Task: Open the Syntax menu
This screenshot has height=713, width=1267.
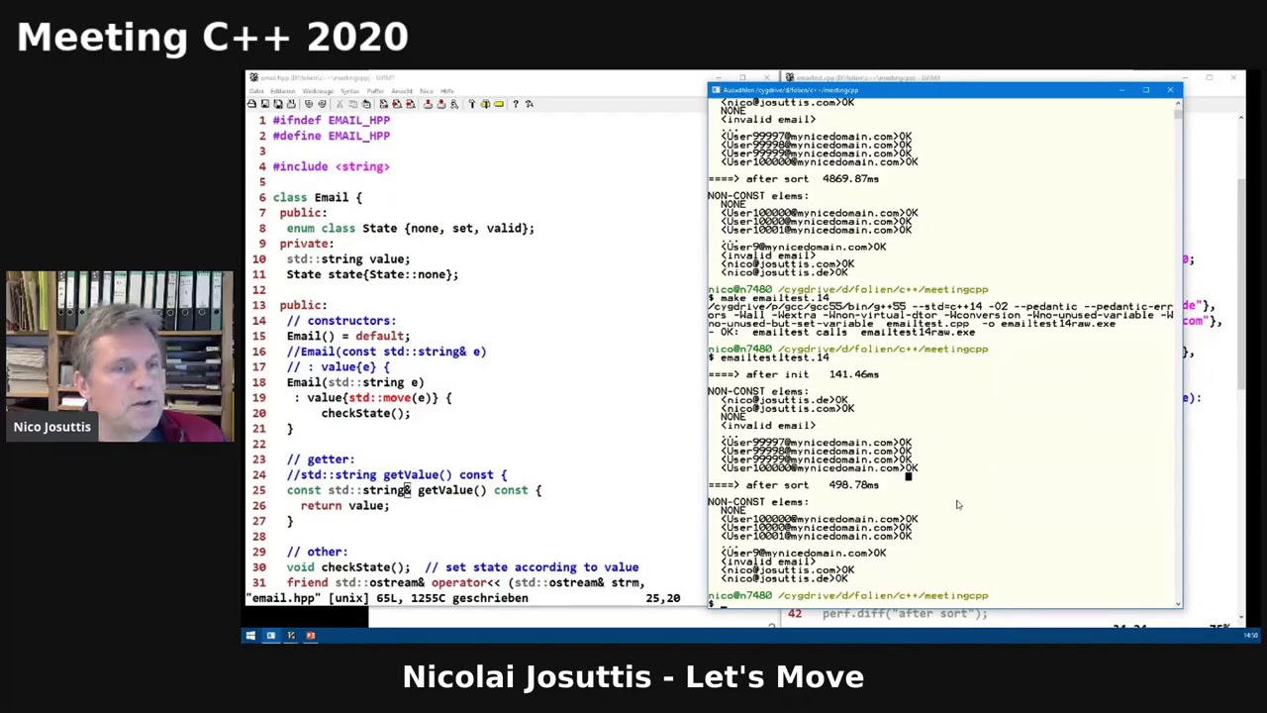Action: 350,91
